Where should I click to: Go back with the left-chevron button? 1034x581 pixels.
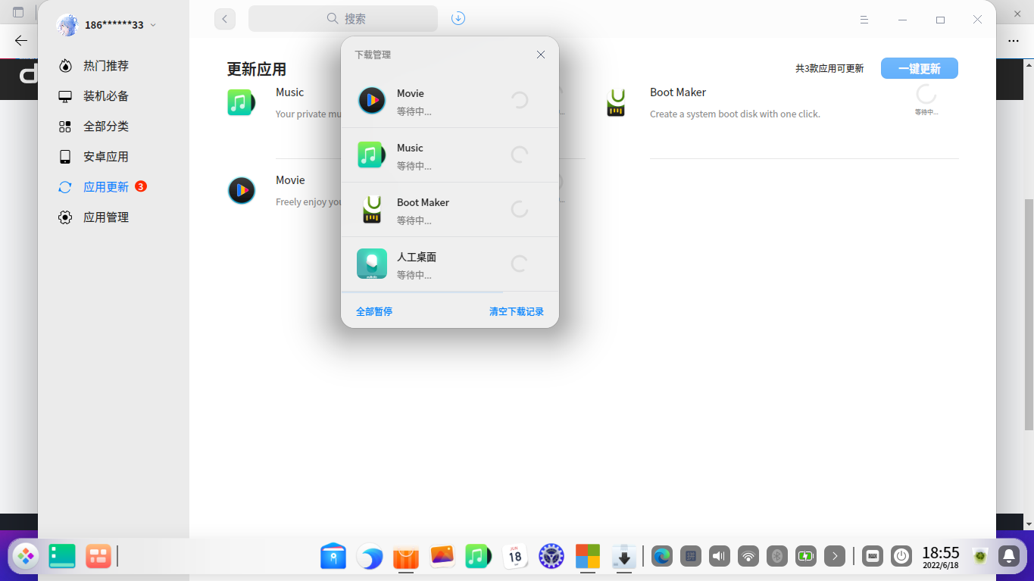[225, 19]
